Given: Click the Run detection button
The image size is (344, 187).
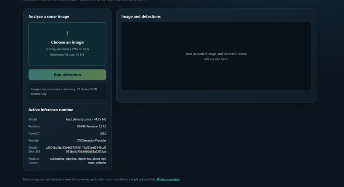Looking at the screenshot, I should (67, 75).
